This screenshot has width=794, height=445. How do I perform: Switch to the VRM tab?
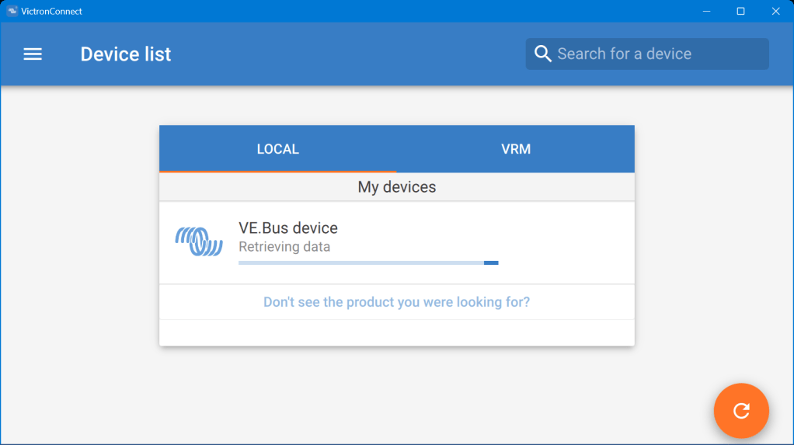pyautogui.click(x=516, y=149)
